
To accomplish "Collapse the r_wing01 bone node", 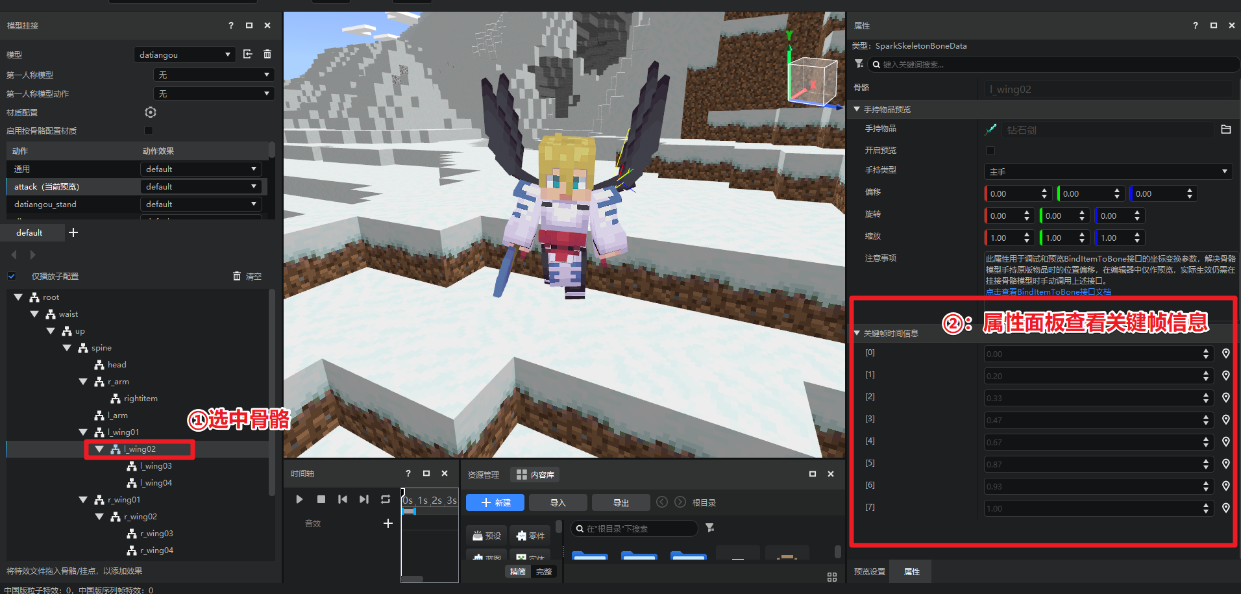I will 83,499.
